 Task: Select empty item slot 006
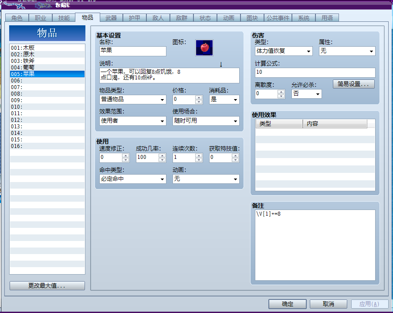(x=47, y=80)
